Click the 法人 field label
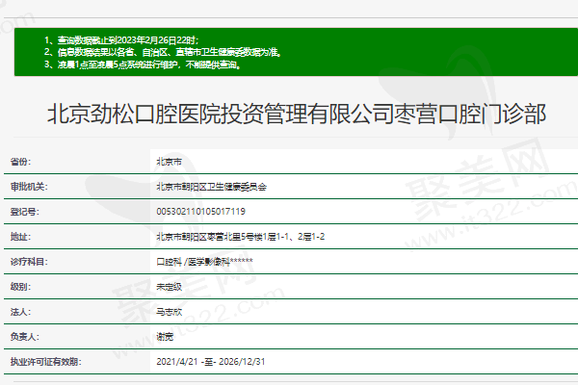Image resolution: width=578 pixels, height=385 pixels. tap(20, 312)
